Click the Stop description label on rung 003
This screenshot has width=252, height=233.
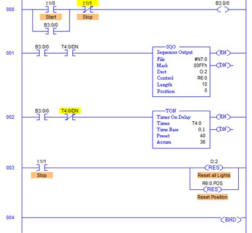click(x=42, y=176)
